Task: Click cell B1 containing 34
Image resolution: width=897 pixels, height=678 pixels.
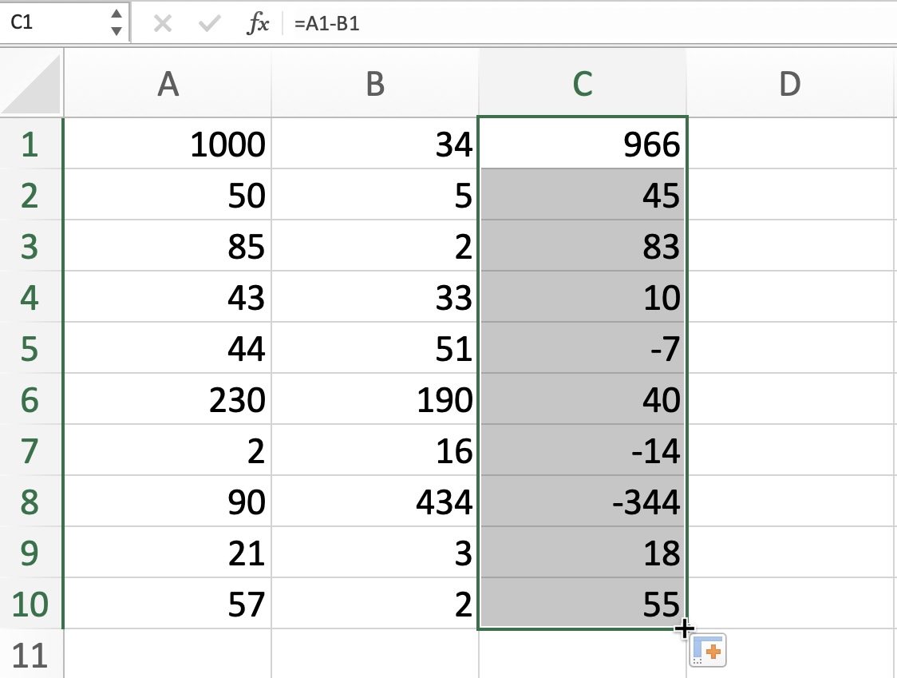Action: click(x=375, y=143)
